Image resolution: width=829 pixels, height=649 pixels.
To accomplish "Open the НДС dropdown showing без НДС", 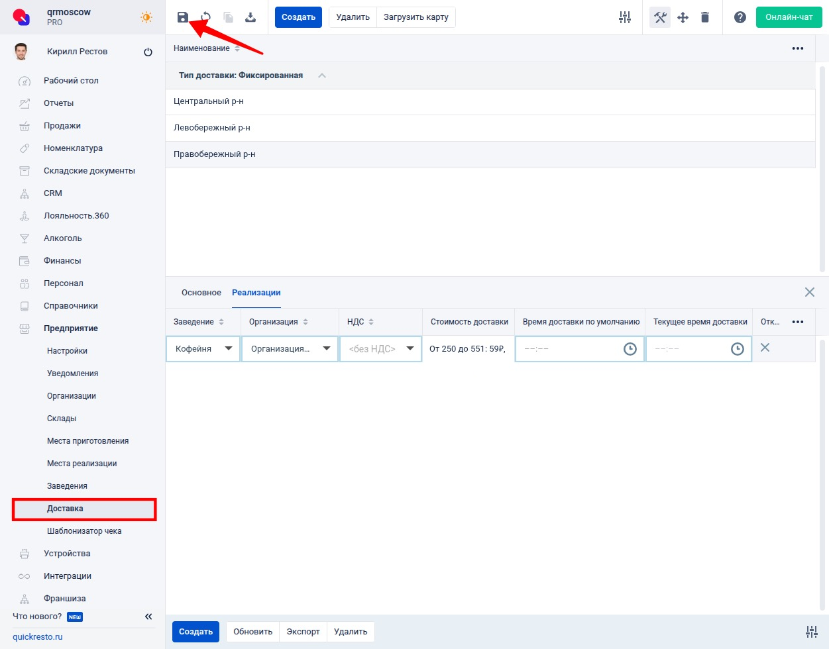I will click(x=380, y=349).
